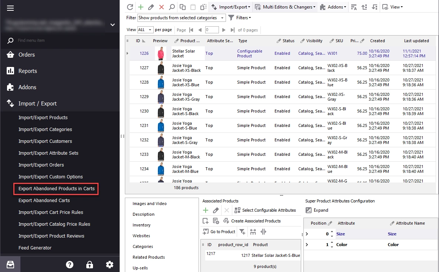
Task: Click the Clone product icon
Action: (203, 7)
